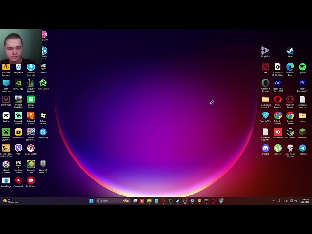
Task: Open the Discord desktop shortcut
Action: [x=265, y=150]
